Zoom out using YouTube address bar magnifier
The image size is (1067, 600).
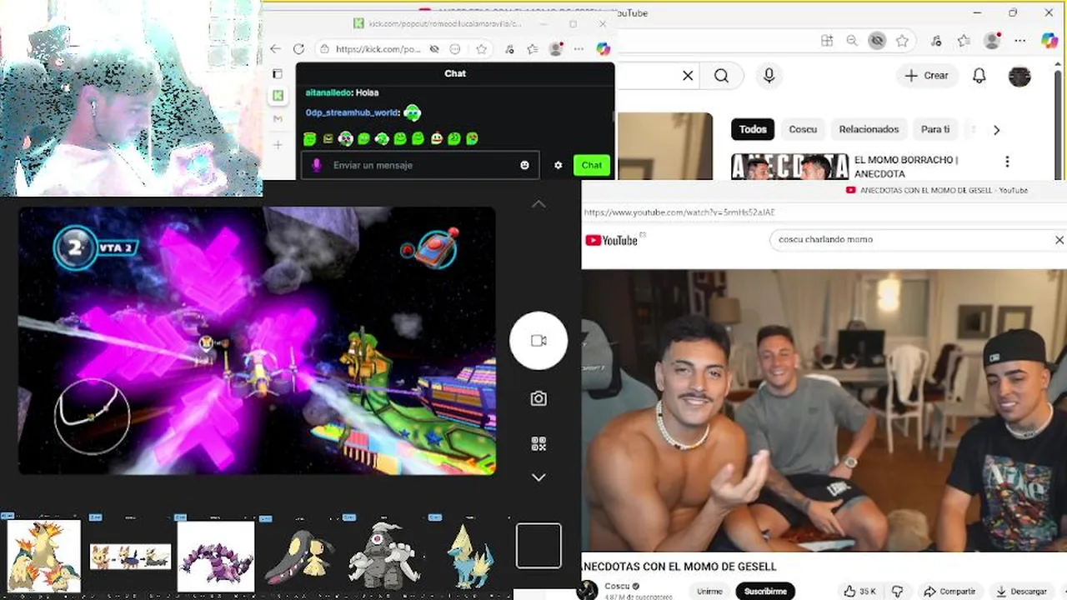(852, 40)
